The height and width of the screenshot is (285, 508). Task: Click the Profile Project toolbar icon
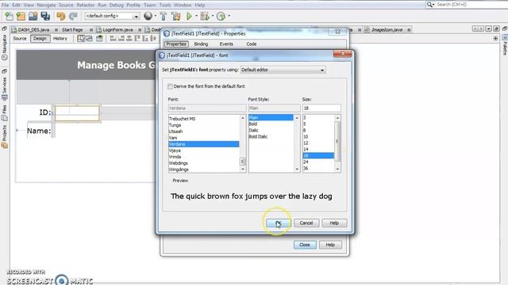tap(221, 16)
